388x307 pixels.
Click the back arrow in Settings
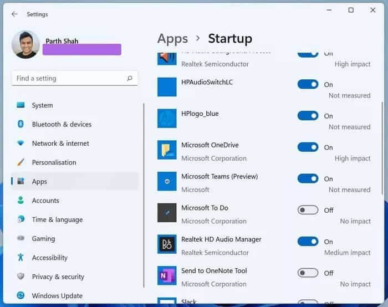14,14
